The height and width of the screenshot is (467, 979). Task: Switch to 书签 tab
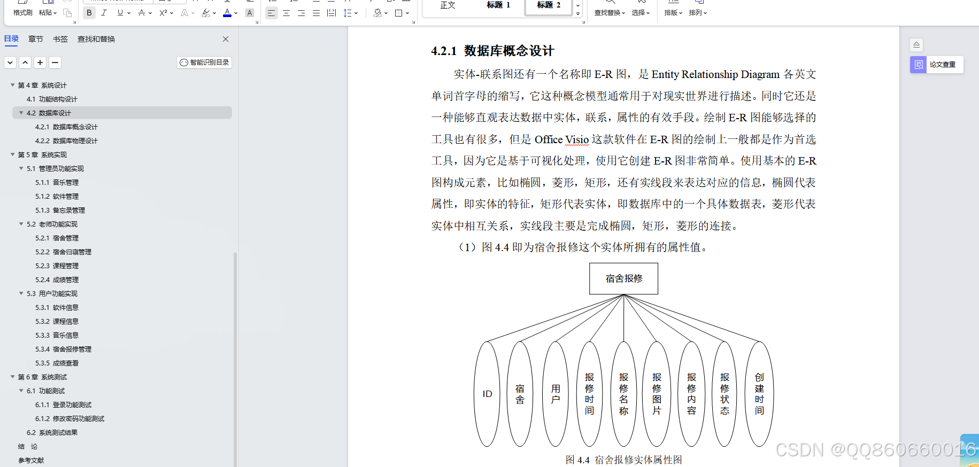click(60, 39)
